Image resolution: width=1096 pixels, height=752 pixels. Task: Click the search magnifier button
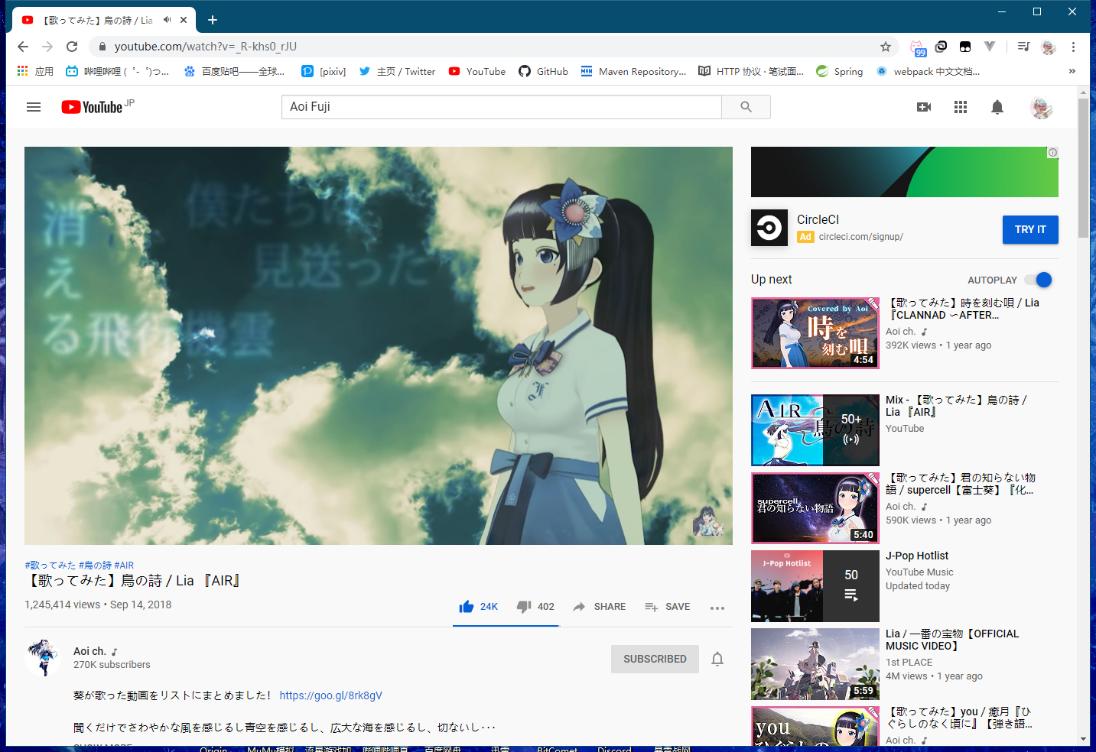(746, 107)
